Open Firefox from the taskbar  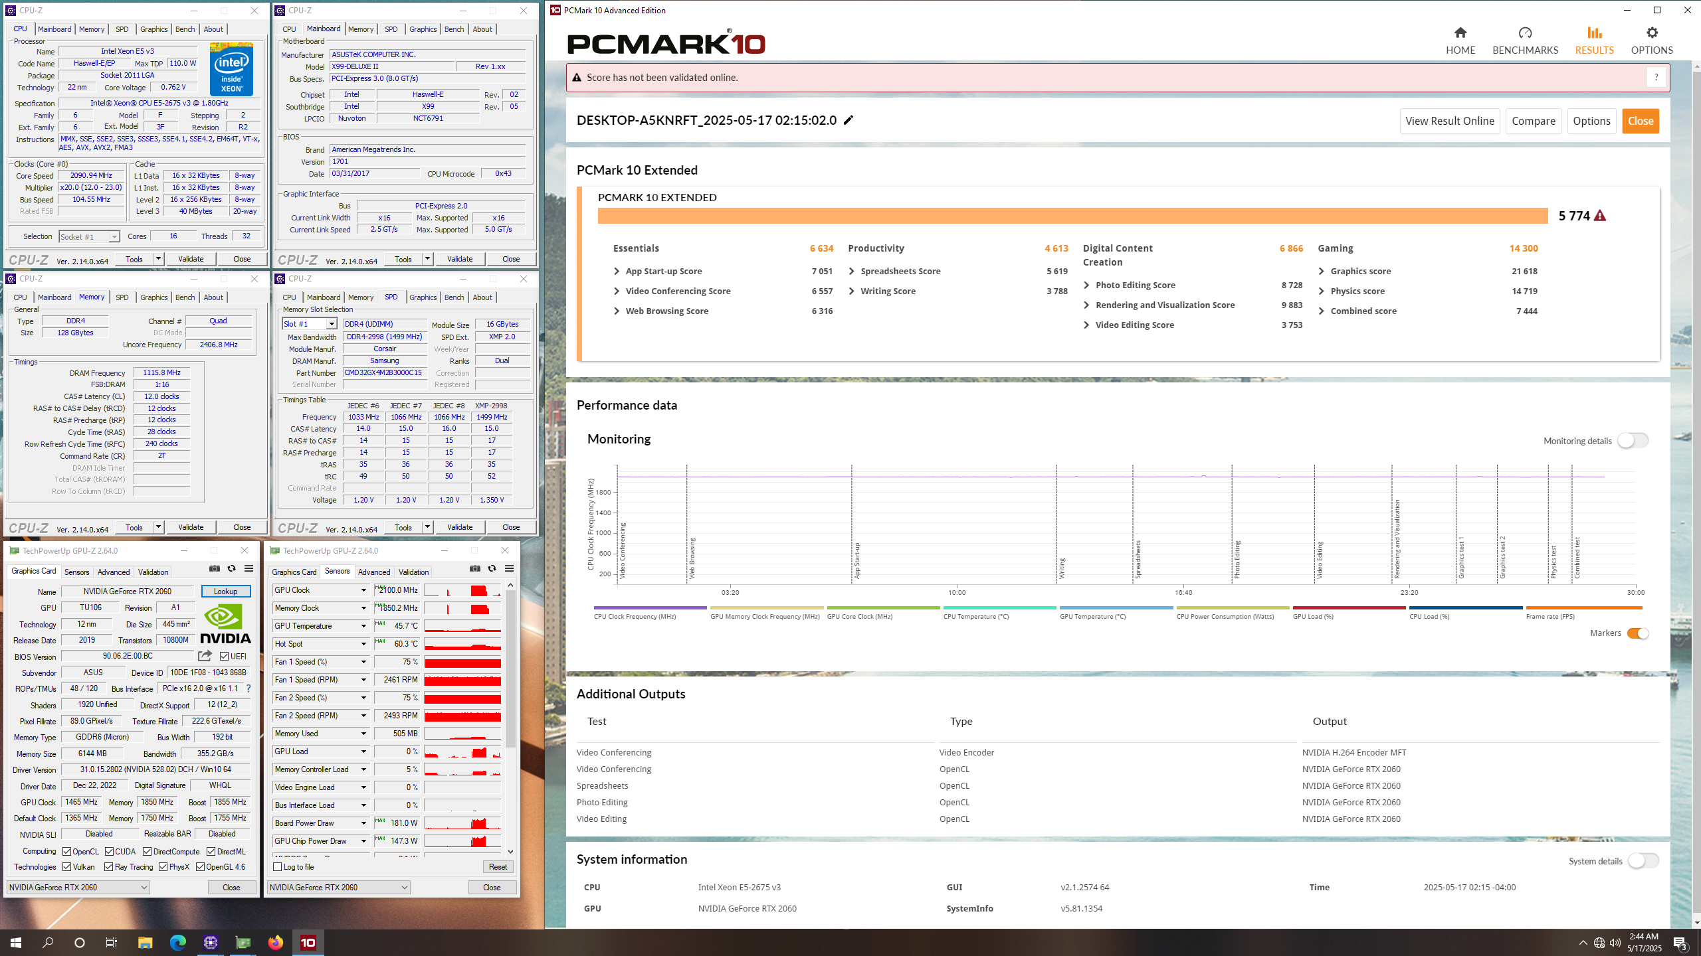pyautogui.click(x=275, y=943)
